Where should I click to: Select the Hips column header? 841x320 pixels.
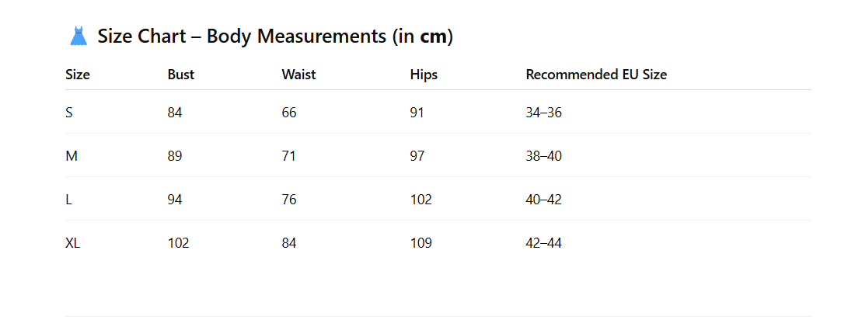424,75
